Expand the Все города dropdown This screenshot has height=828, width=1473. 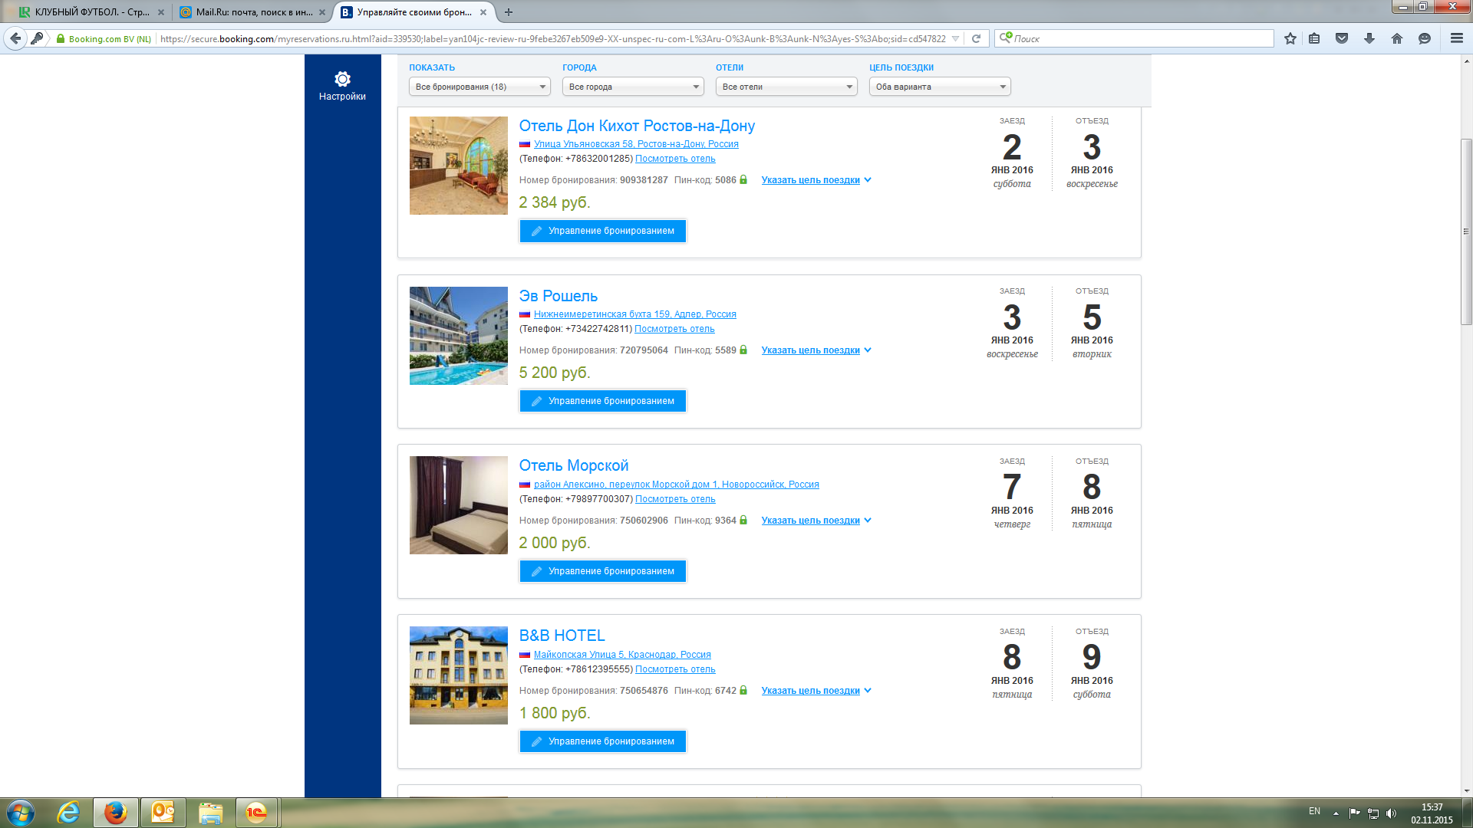tap(633, 87)
